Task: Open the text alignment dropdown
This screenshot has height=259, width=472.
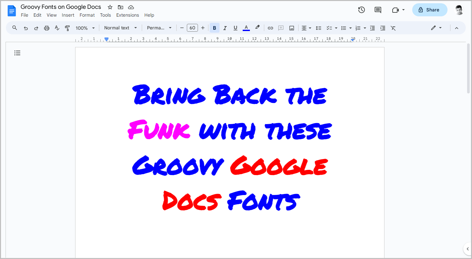Action: (x=306, y=28)
